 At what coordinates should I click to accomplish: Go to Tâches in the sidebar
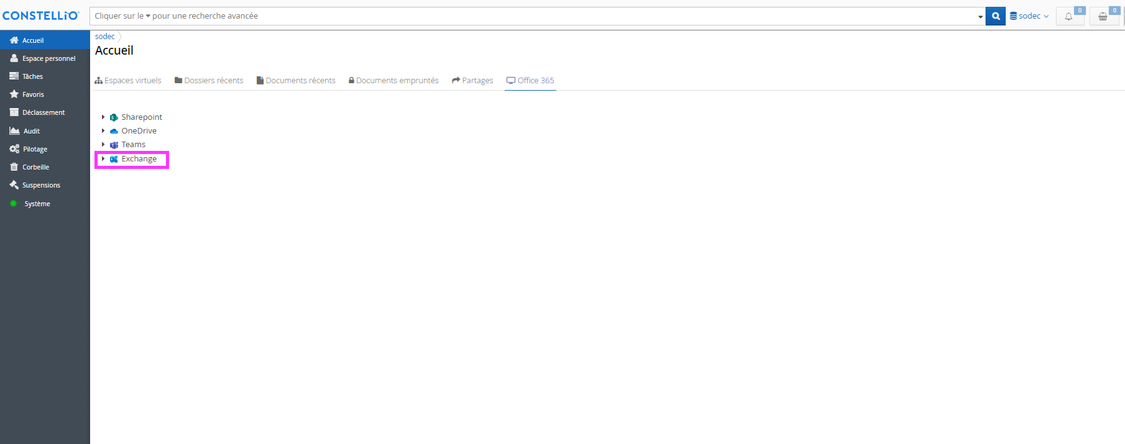tap(32, 76)
